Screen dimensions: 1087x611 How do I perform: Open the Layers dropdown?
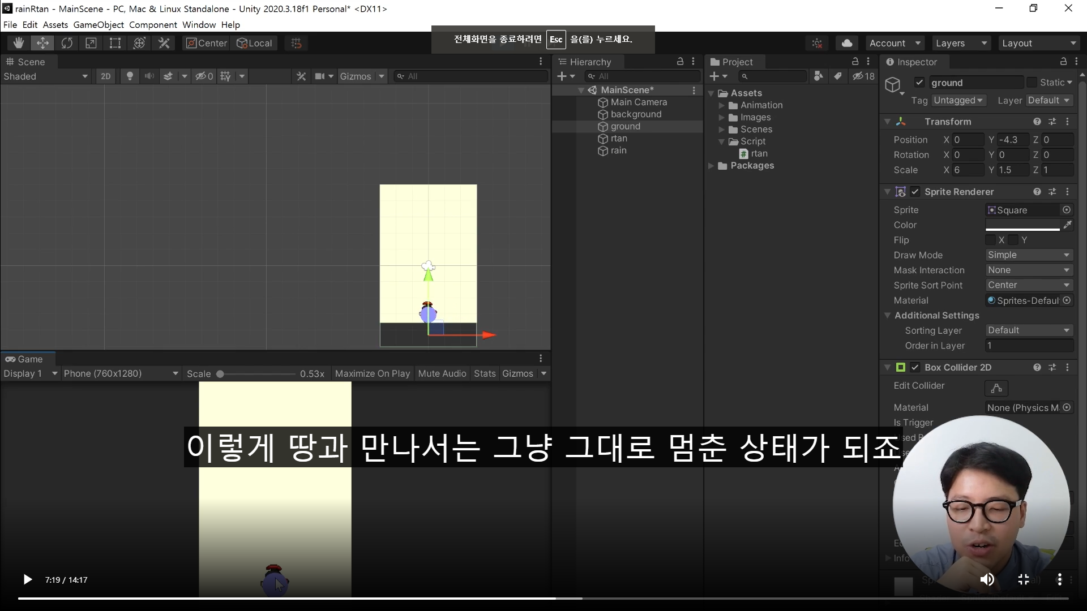pos(961,43)
